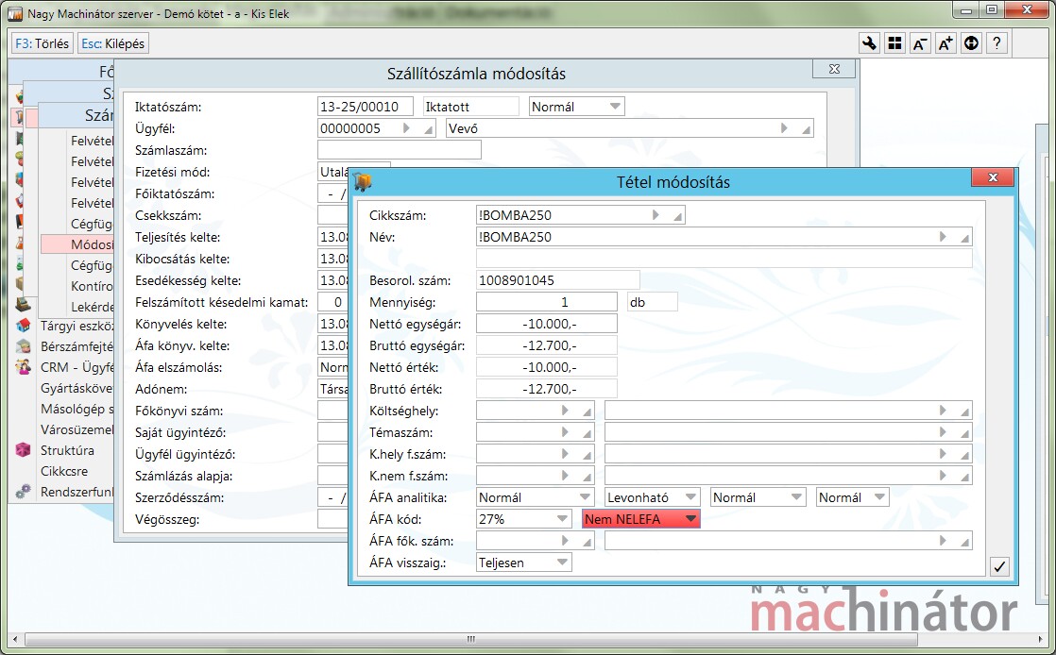Click the Témaszám code field corner triangle
The width and height of the screenshot is (1056, 655).
click(588, 434)
